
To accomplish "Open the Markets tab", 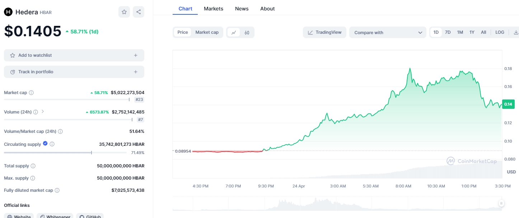I will (x=213, y=9).
